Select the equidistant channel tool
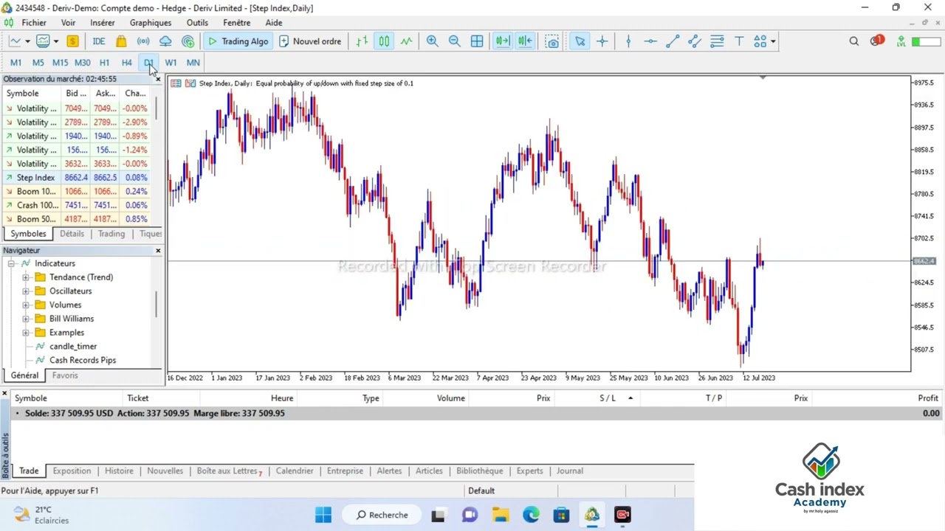 coord(695,41)
